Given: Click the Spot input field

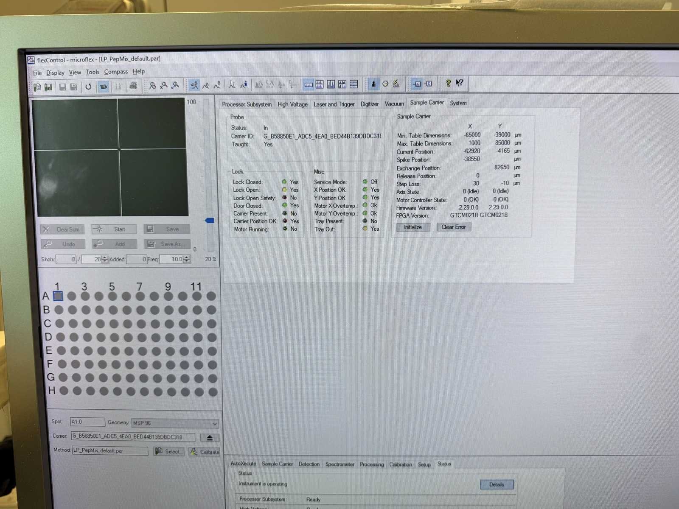Looking at the screenshot, I should 87,422.
